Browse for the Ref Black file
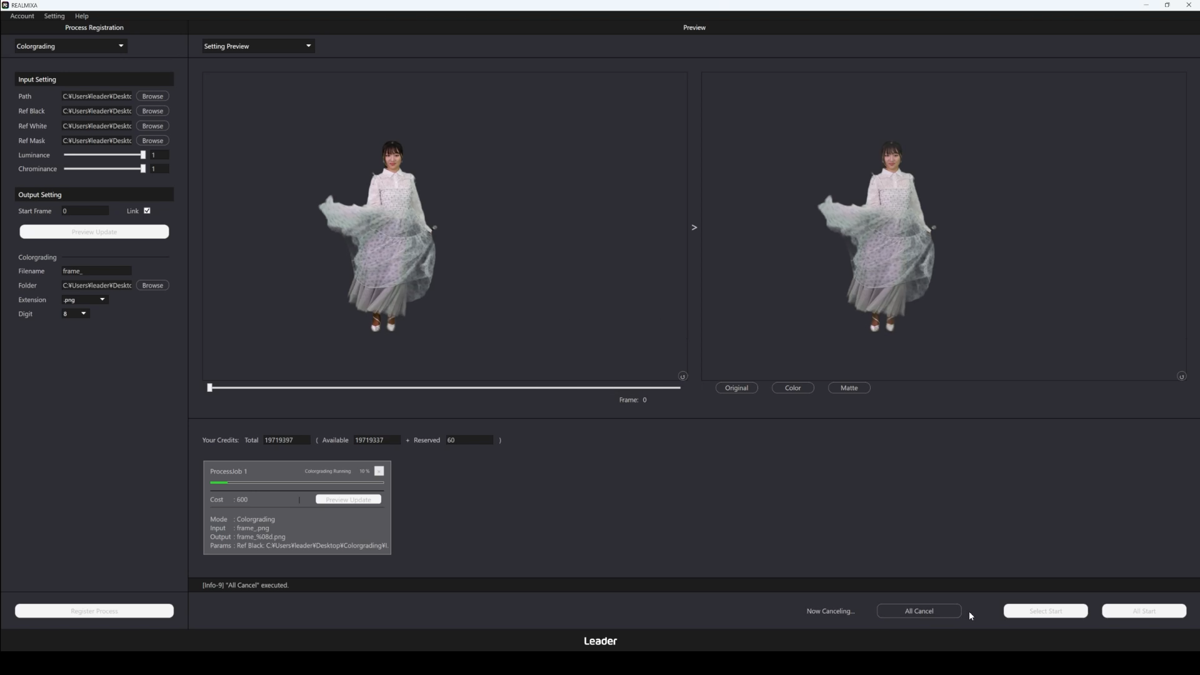The width and height of the screenshot is (1200, 675). click(x=152, y=111)
